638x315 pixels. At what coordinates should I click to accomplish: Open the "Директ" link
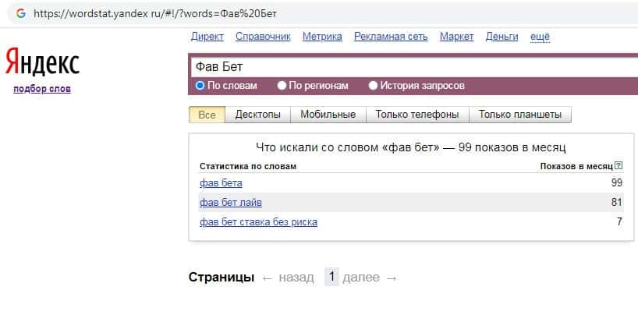click(207, 37)
